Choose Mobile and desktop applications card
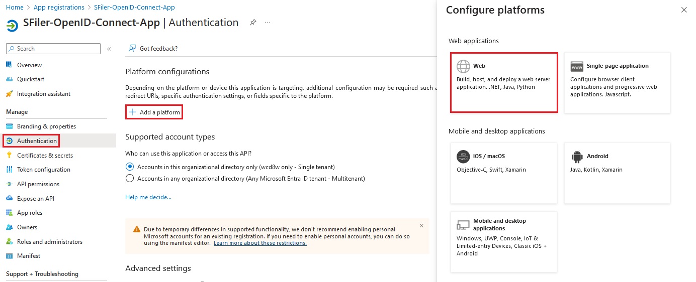 coord(504,242)
